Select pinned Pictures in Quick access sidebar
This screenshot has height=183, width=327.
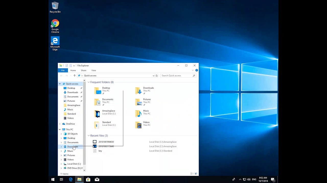71,101
